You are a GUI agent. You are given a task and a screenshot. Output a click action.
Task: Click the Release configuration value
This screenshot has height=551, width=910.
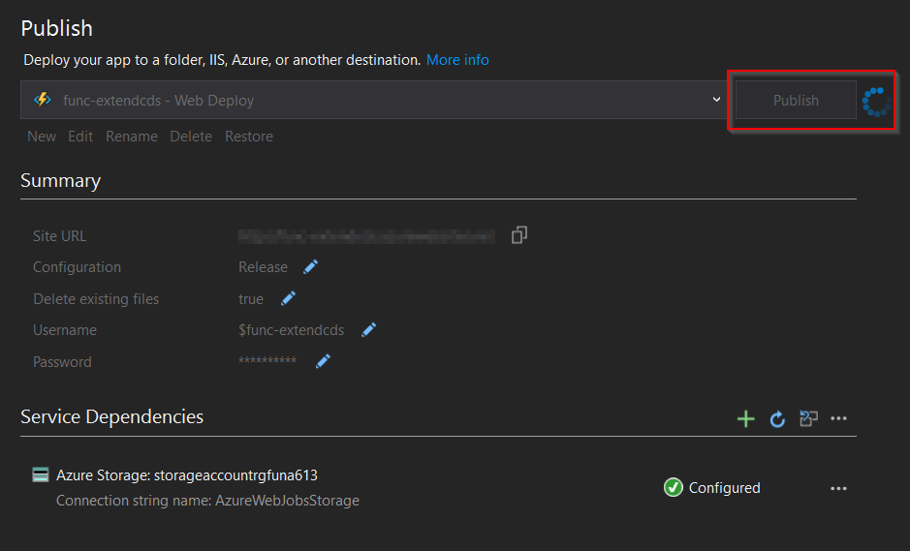(x=263, y=267)
